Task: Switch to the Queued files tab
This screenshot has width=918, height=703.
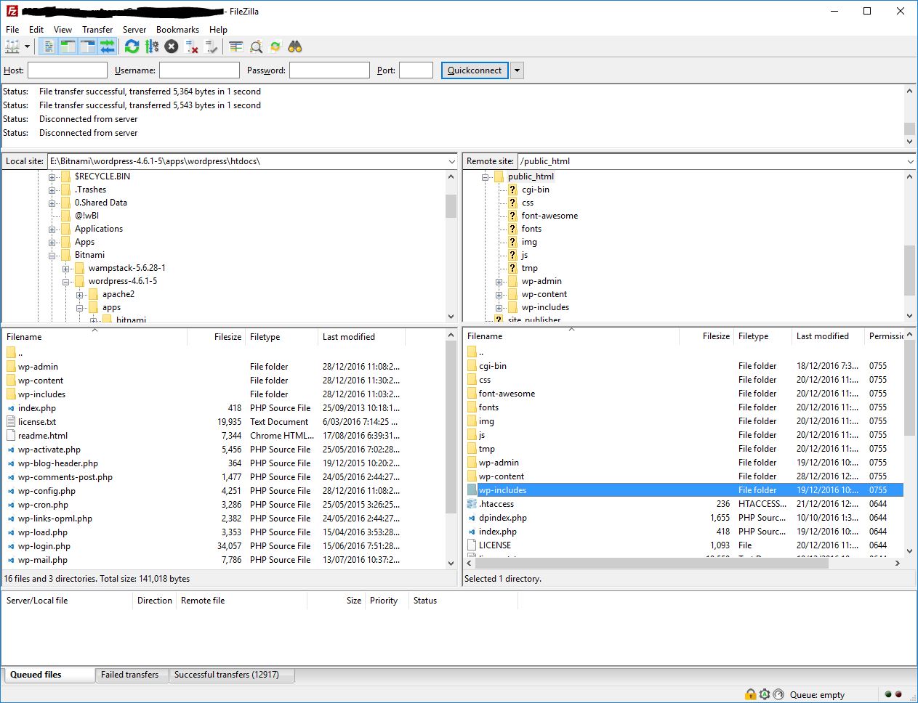Action: (x=48, y=675)
